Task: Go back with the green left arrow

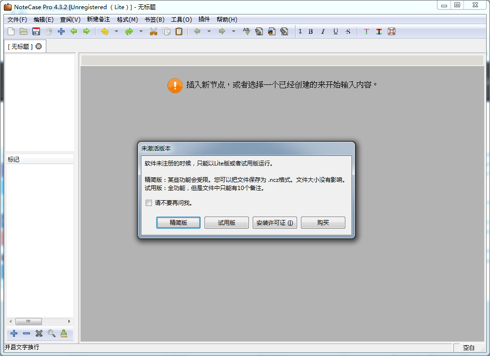Action: tap(74, 31)
